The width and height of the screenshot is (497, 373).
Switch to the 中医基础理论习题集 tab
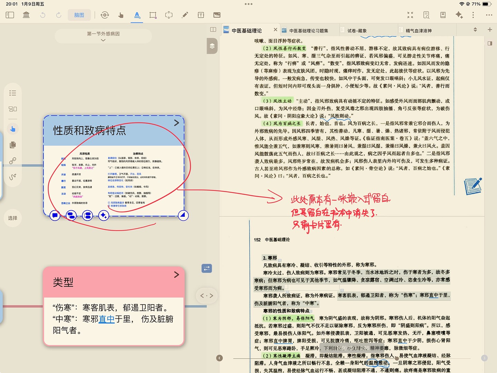pos(308,31)
